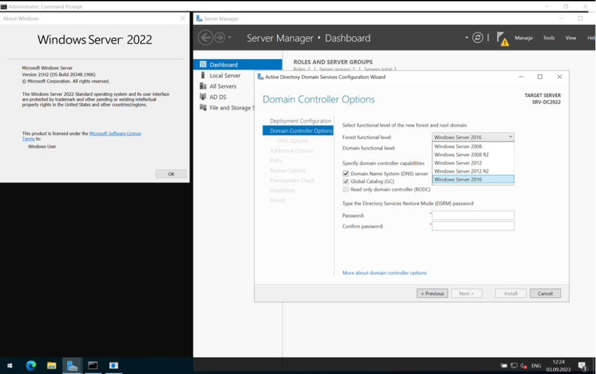Enable Read only domain controller (RODC)

tap(344, 189)
